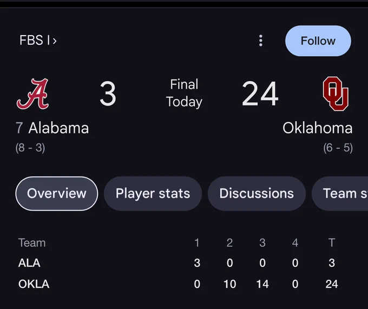Click the ALA row in the scoring table

179,263
